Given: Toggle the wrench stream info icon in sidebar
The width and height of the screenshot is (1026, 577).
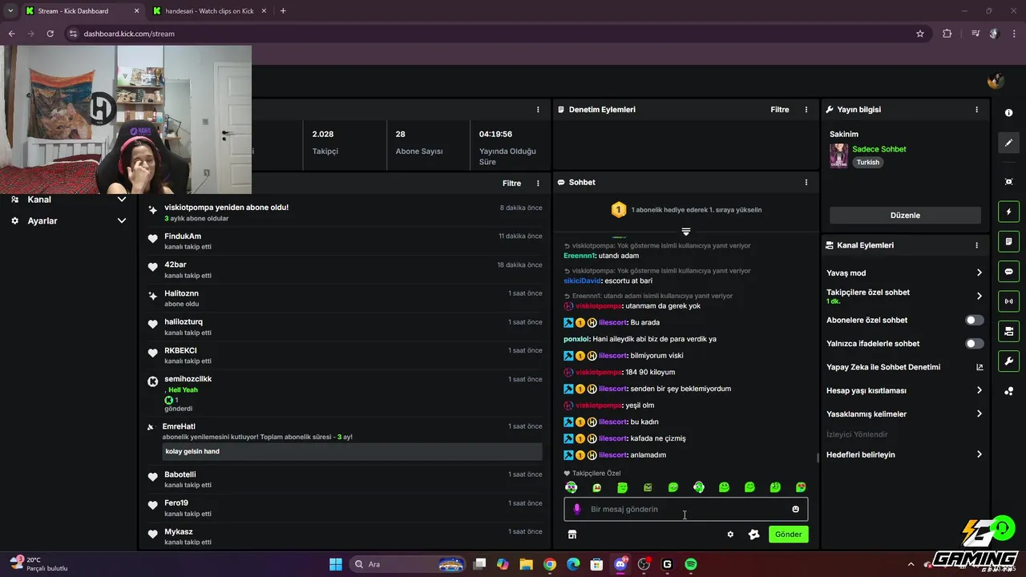Looking at the screenshot, I should [x=1008, y=361].
